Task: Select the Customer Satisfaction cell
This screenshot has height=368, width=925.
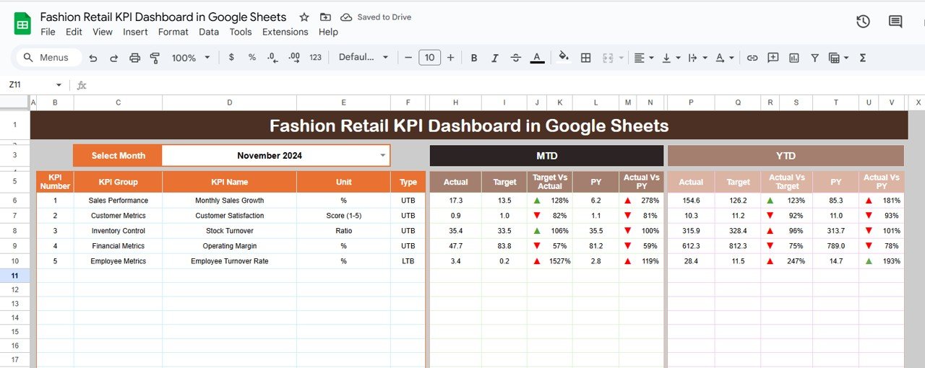Action: [229, 216]
